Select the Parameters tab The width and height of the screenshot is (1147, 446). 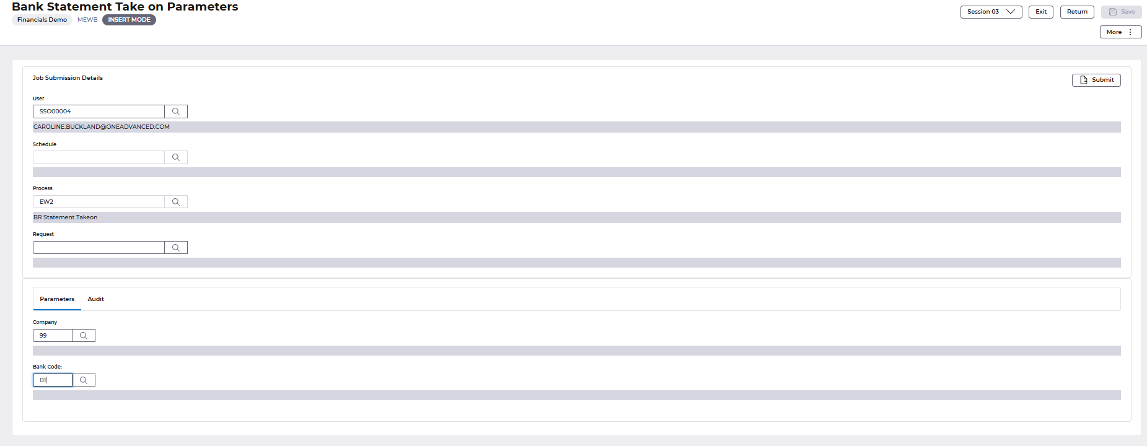[57, 299]
